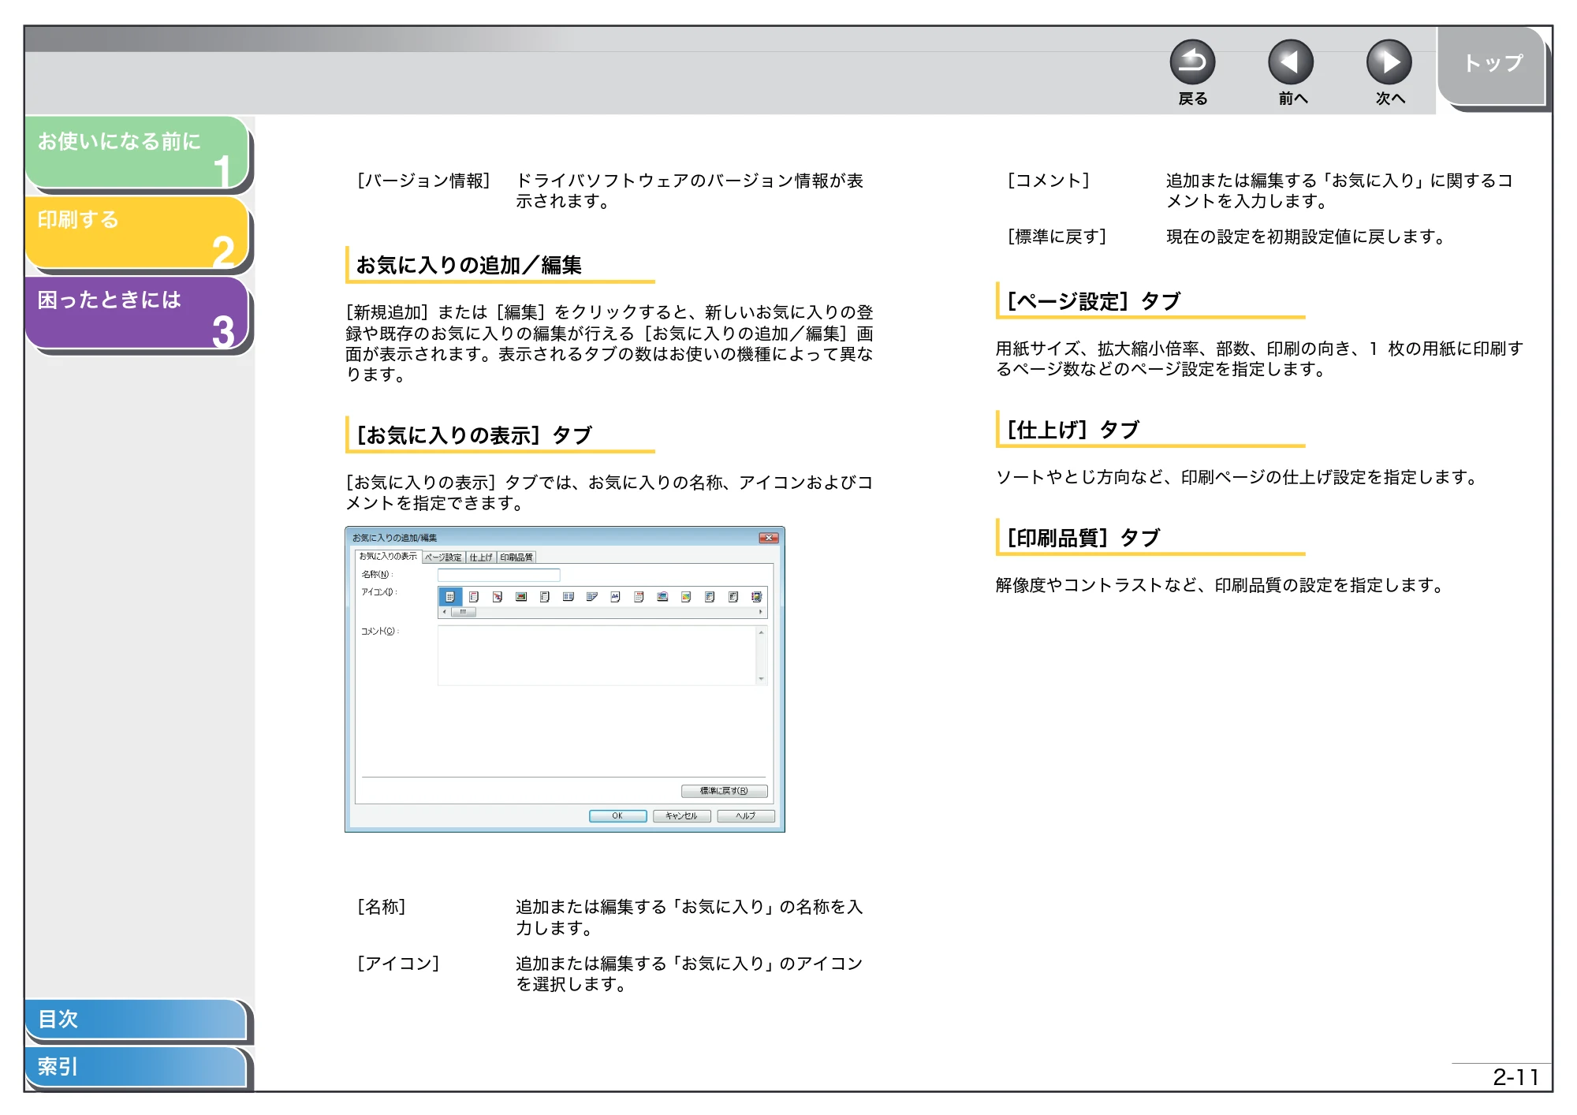Click the icon list scroll right arrow
This screenshot has height=1115, width=1577.
[x=761, y=612]
